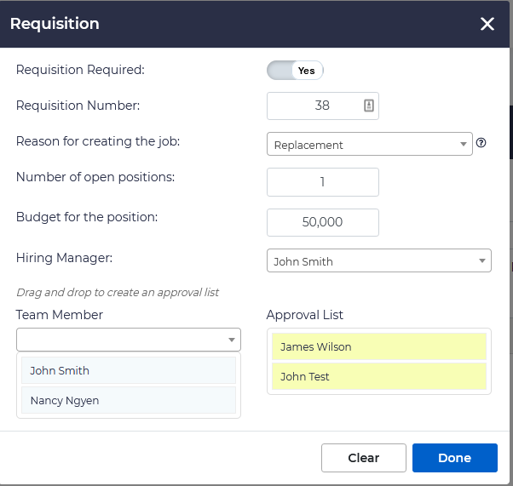Select Nancy Nguyen in the team member list
The image size is (513, 486).
128,400
